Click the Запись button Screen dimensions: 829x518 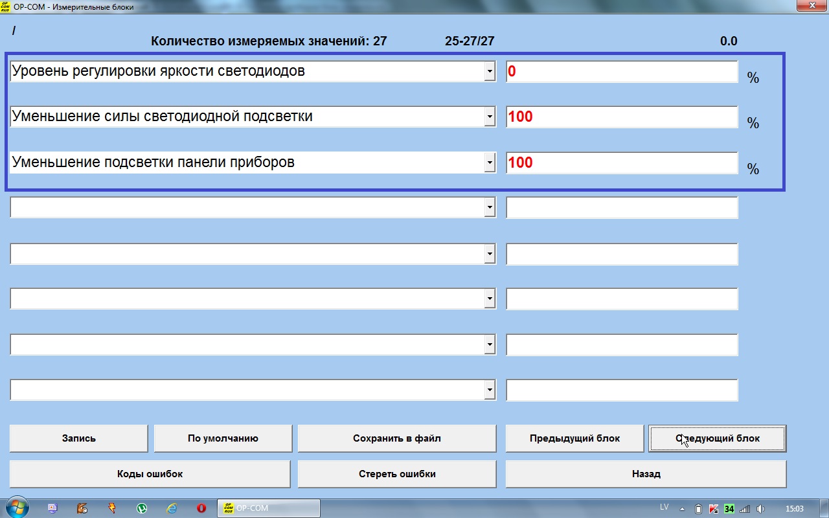(79, 438)
